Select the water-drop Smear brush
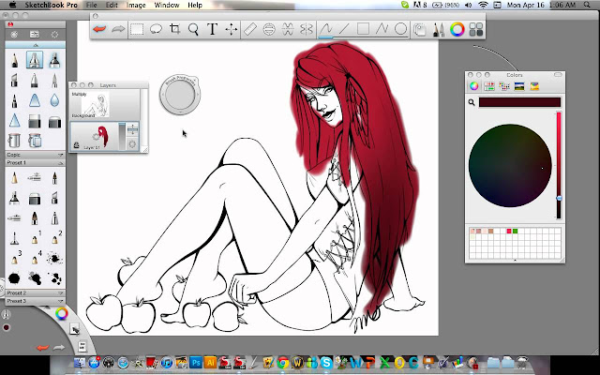600x375 pixels. pos(54,100)
